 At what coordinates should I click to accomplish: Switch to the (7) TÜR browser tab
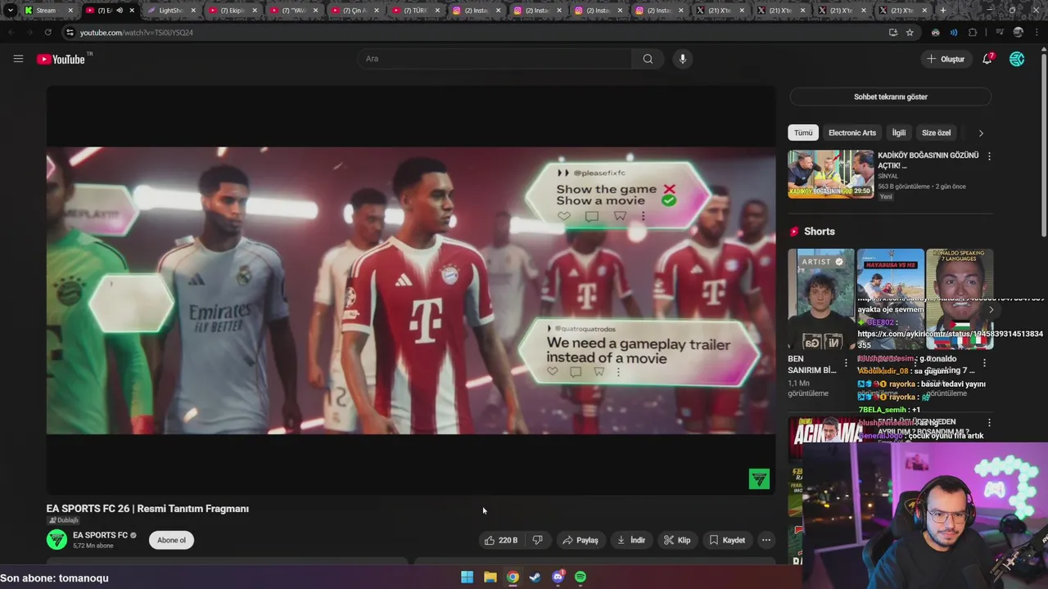click(416, 11)
